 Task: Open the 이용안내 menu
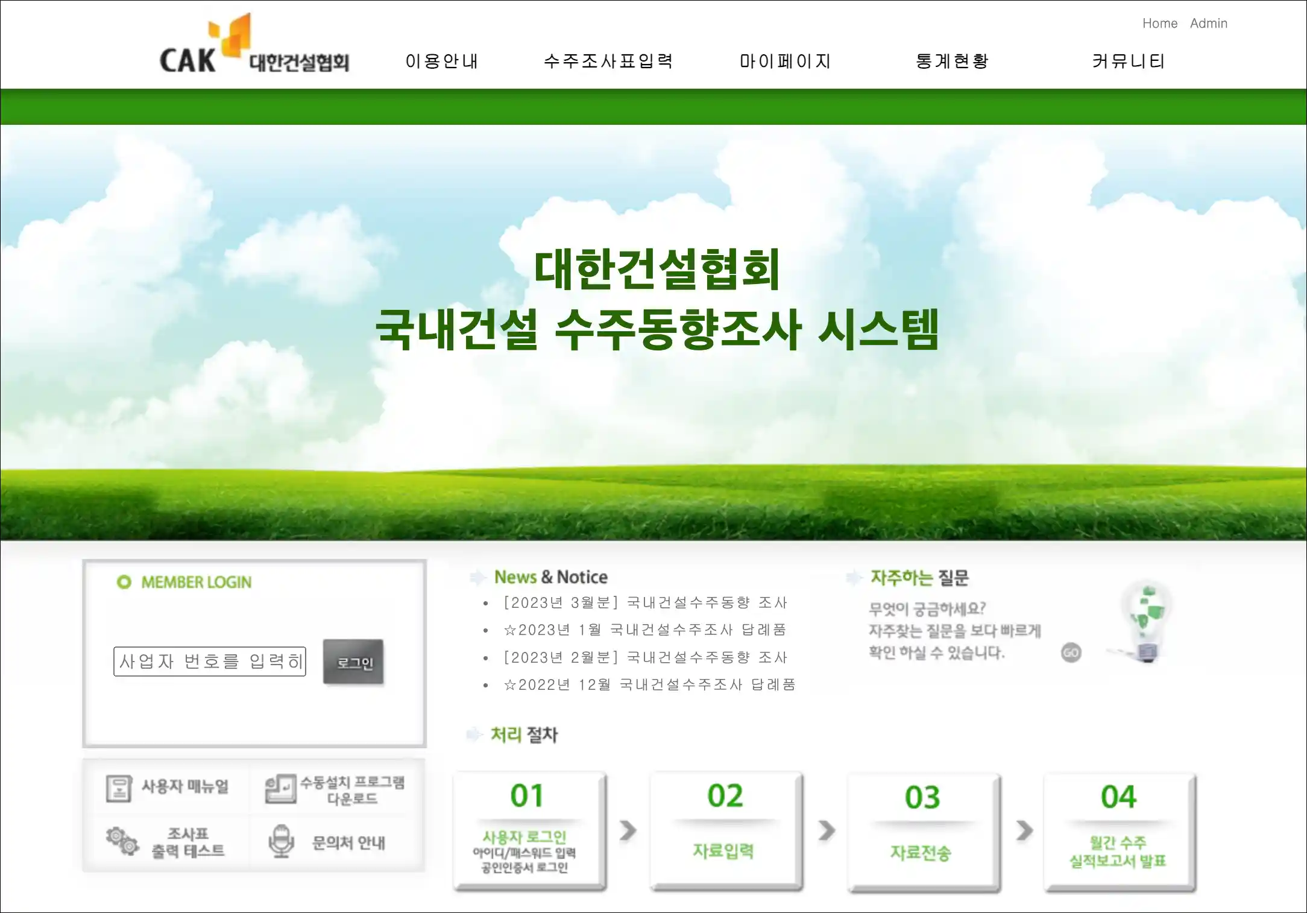(441, 62)
